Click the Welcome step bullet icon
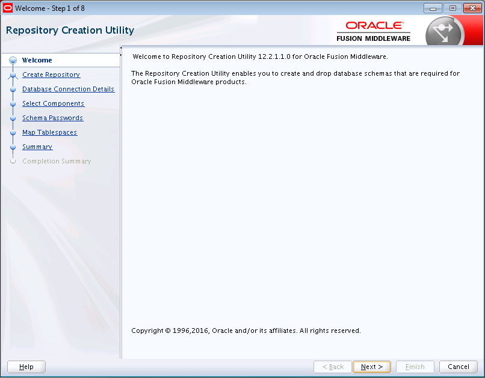The width and height of the screenshot is (485, 378). tap(13, 60)
